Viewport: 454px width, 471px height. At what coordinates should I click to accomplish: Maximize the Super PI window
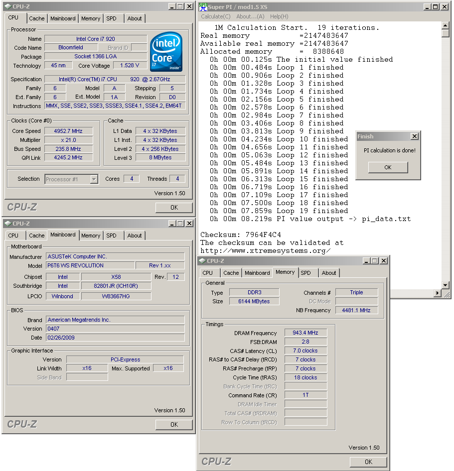(x=436, y=6)
